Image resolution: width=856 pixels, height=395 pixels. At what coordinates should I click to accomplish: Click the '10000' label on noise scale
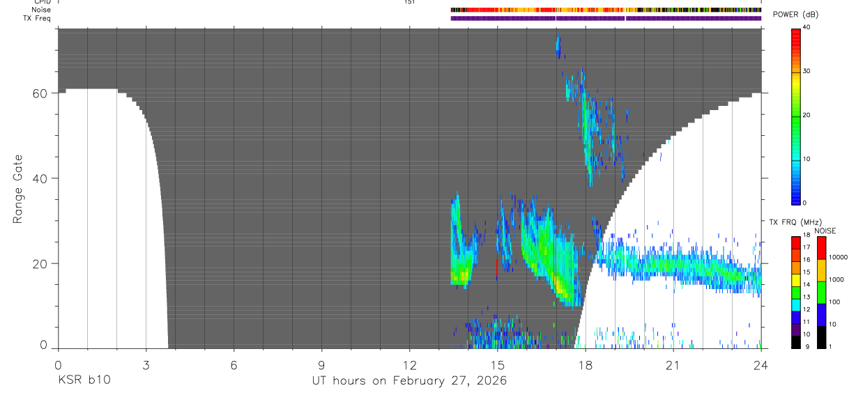(x=839, y=257)
